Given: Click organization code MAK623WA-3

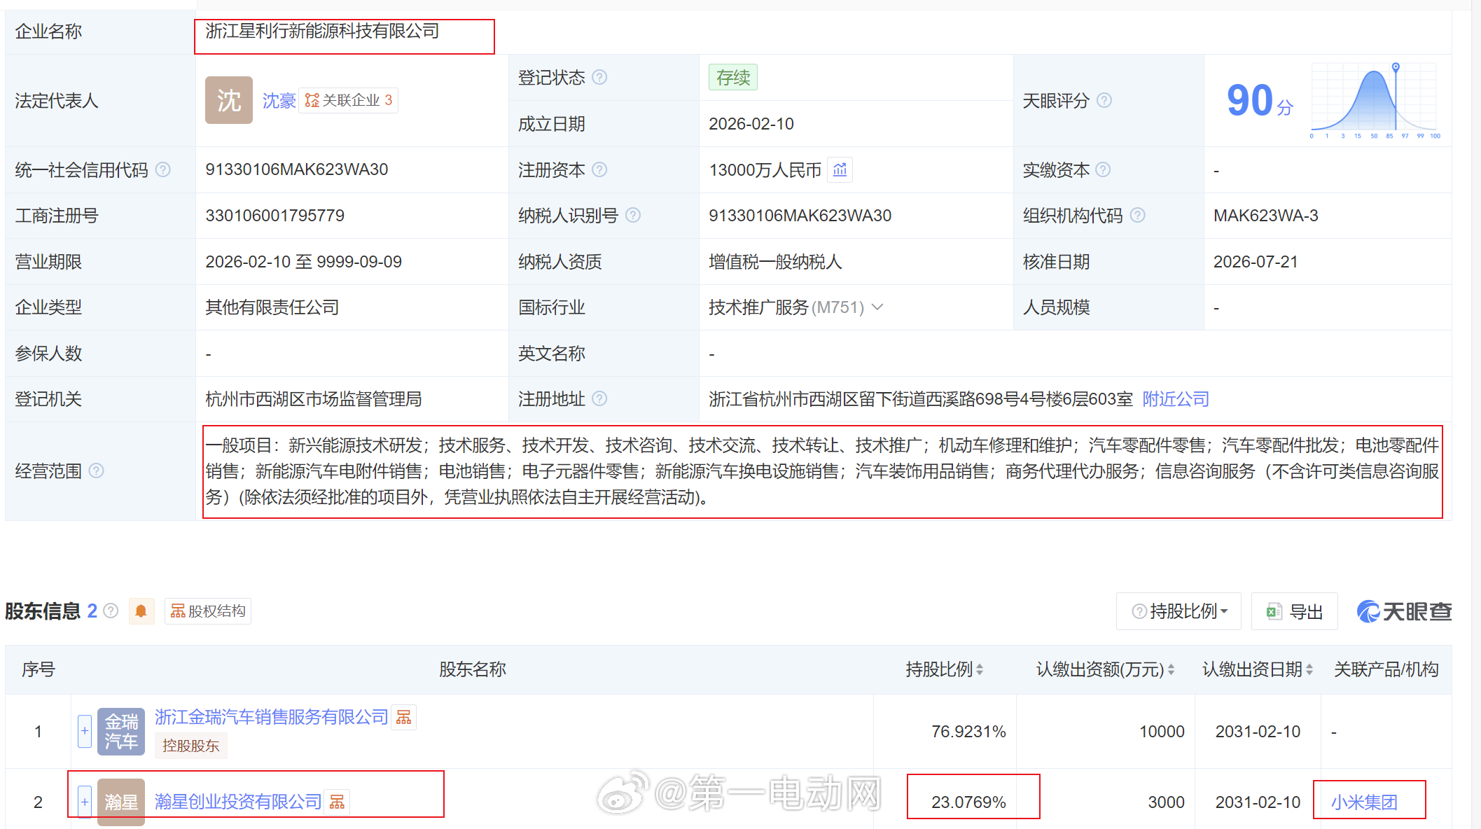Looking at the screenshot, I should [x=1266, y=216].
